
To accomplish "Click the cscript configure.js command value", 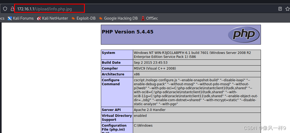I will point(196,92).
